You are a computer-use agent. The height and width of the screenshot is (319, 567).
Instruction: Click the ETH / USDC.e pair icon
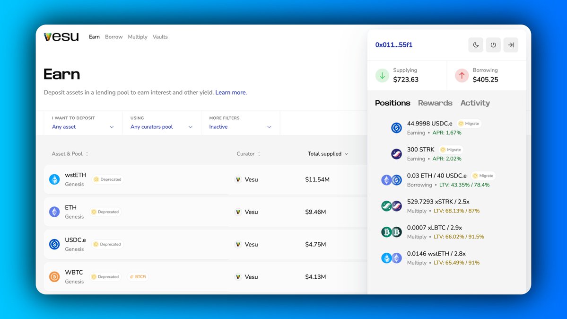[392, 180]
